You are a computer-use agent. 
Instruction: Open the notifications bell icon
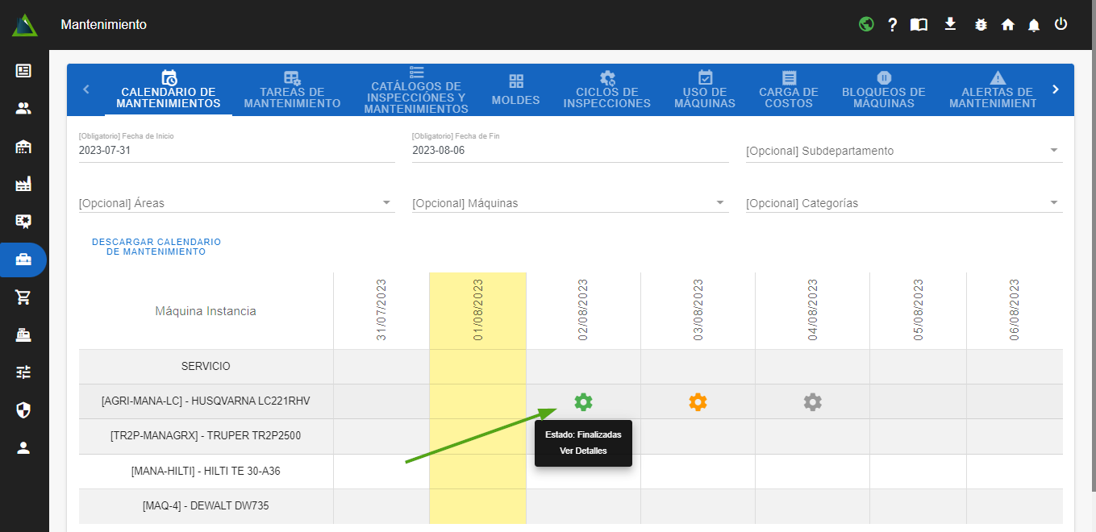[x=1034, y=25]
